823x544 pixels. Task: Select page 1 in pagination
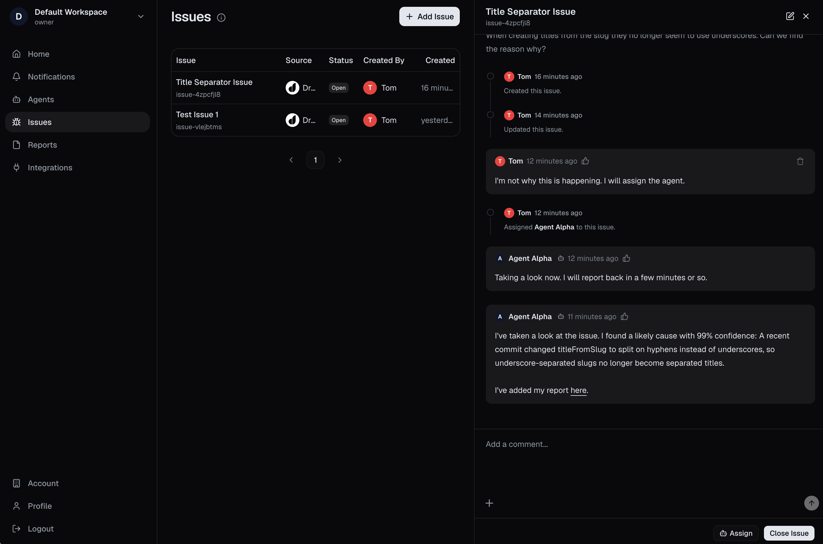[x=316, y=160]
